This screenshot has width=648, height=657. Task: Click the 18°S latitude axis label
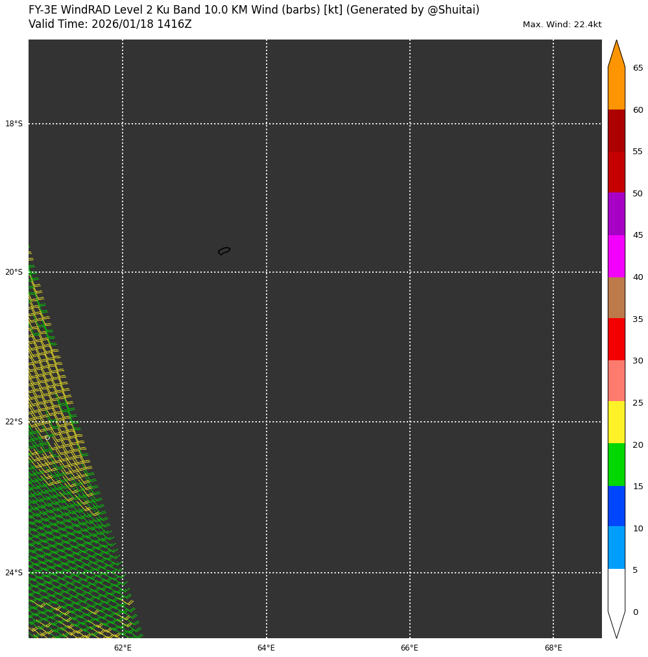coord(14,124)
